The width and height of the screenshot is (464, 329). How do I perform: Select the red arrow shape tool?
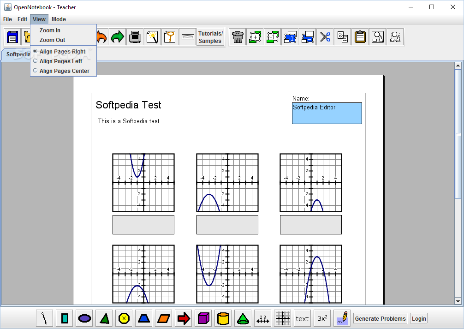(183, 318)
